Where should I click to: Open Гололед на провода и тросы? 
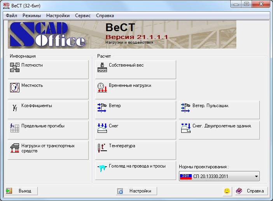point(135,171)
